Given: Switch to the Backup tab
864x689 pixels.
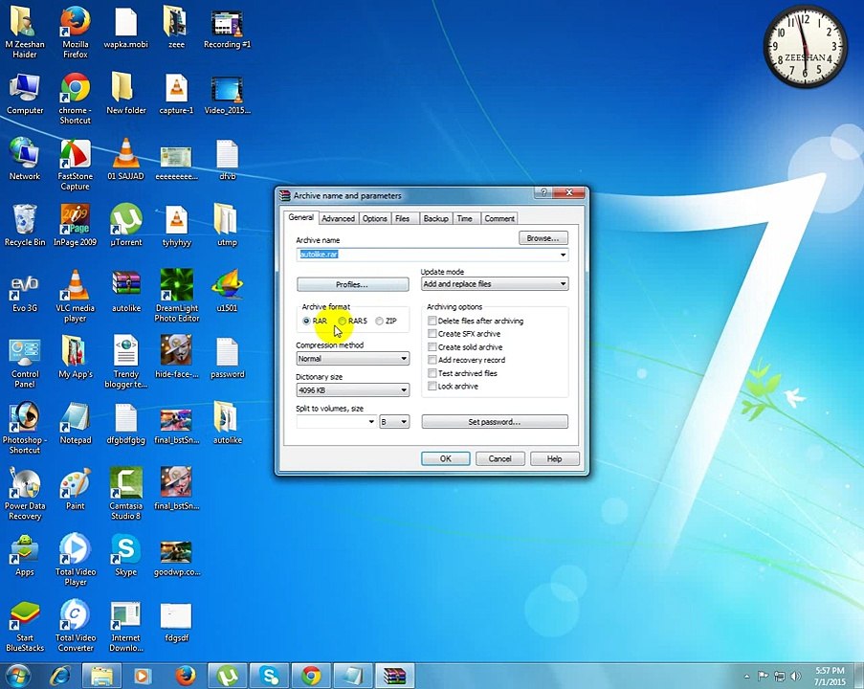Looking at the screenshot, I should click(436, 219).
